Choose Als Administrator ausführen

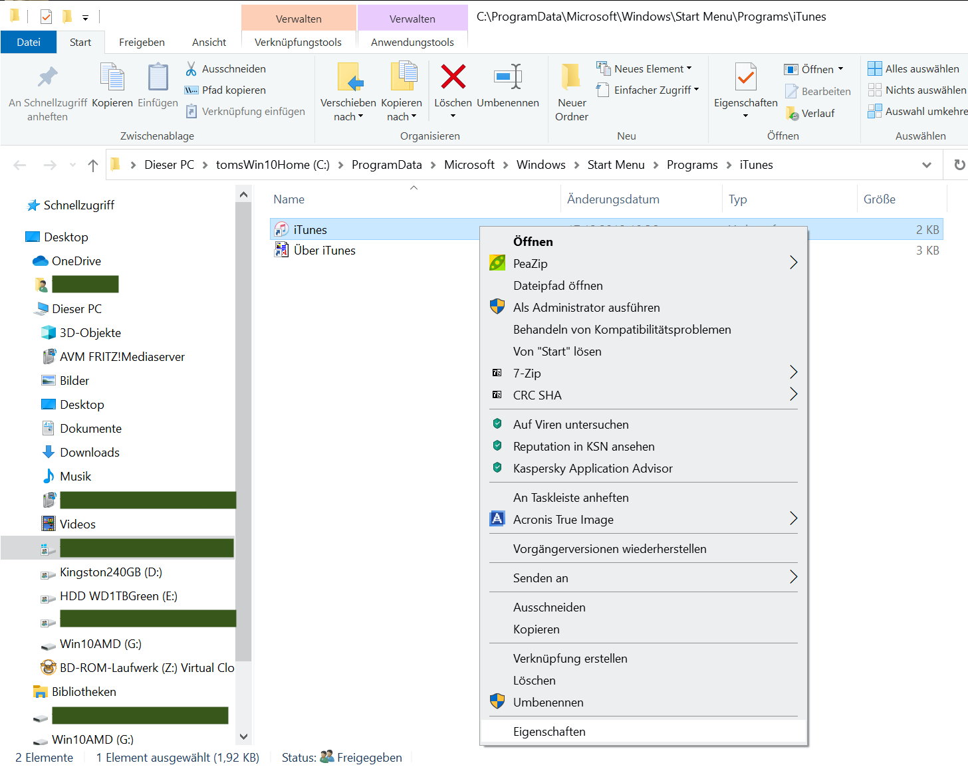click(x=586, y=307)
